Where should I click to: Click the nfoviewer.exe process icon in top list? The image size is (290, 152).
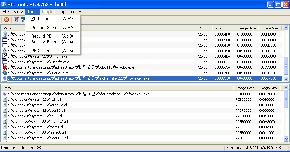(5, 78)
